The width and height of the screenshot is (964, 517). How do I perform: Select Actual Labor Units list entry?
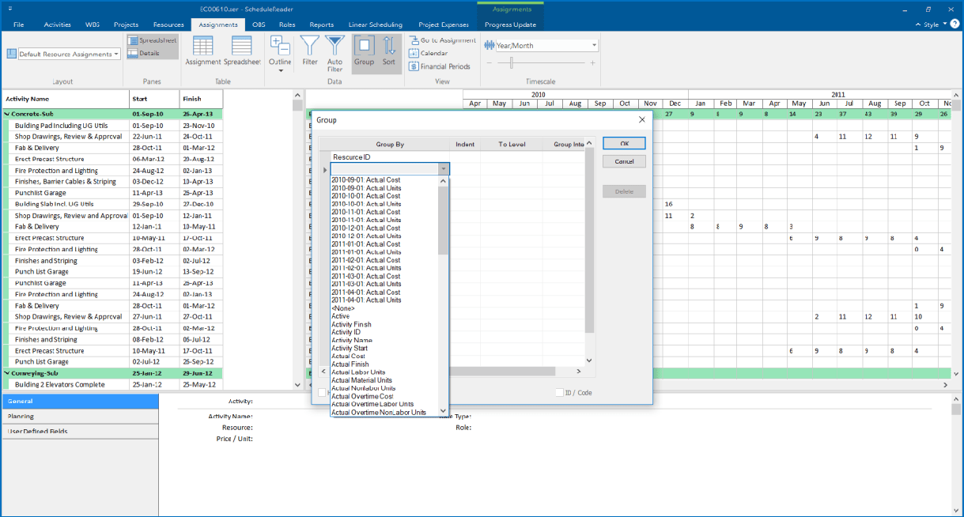tap(357, 372)
